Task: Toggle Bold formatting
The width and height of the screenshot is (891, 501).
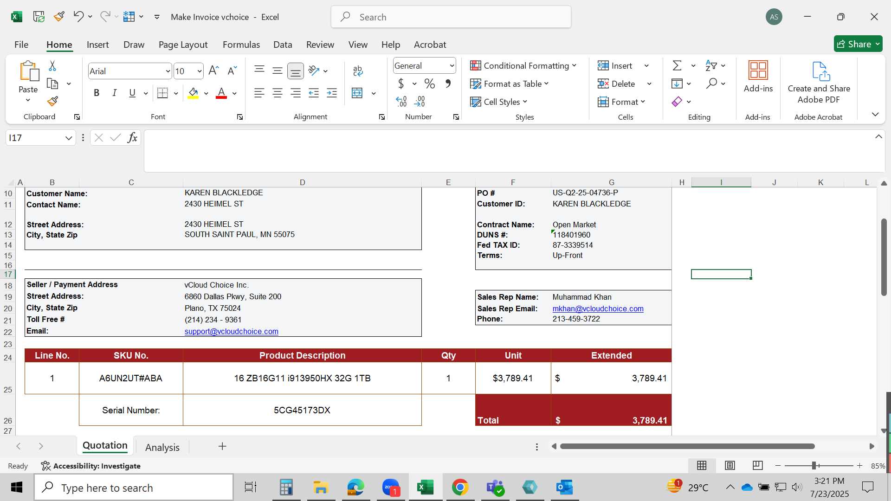Action: pyautogui.click(x=97, y=93)
